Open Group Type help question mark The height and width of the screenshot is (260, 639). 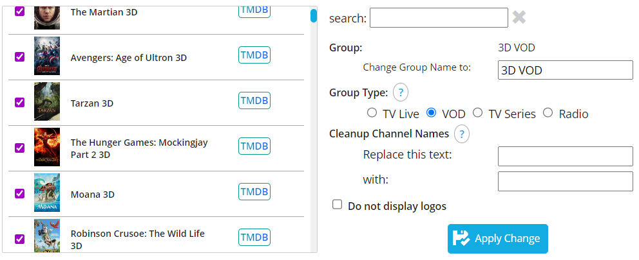tap(400, 92)
